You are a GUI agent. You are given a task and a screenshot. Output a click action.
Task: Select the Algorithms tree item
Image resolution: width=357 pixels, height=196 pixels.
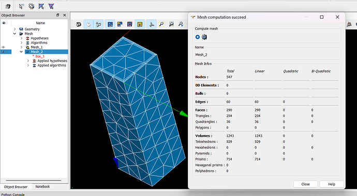tap(39, 43)
